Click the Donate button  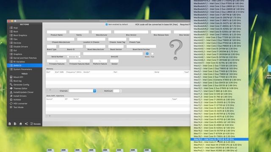coord(36,124)
